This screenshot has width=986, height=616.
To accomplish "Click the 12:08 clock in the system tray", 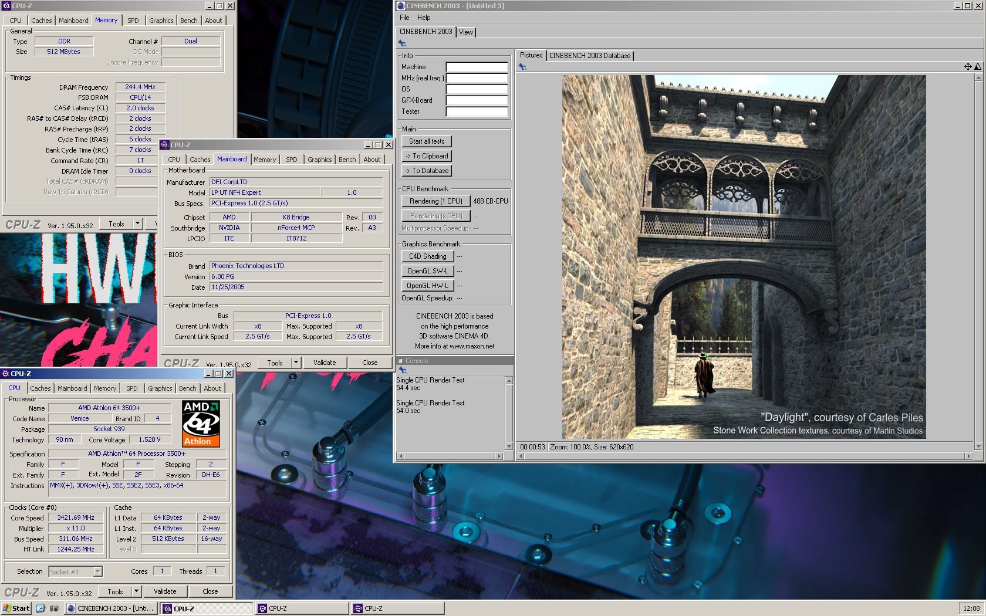I will (971, 608).
